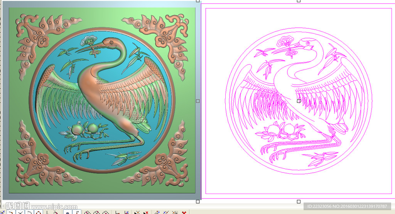Click the small center-point marker on the crane outline

tap(299, 101)
